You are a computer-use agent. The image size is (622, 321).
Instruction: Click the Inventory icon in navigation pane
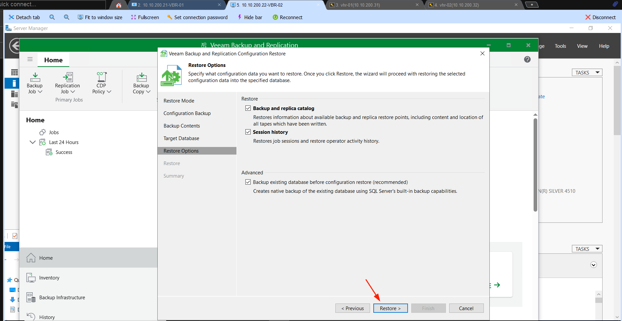31,277
